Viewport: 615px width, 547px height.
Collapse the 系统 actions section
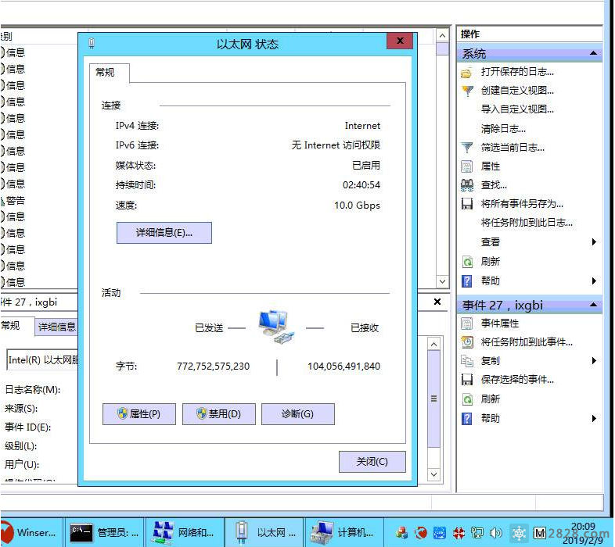pyautogui.click(x=593, y=53)
